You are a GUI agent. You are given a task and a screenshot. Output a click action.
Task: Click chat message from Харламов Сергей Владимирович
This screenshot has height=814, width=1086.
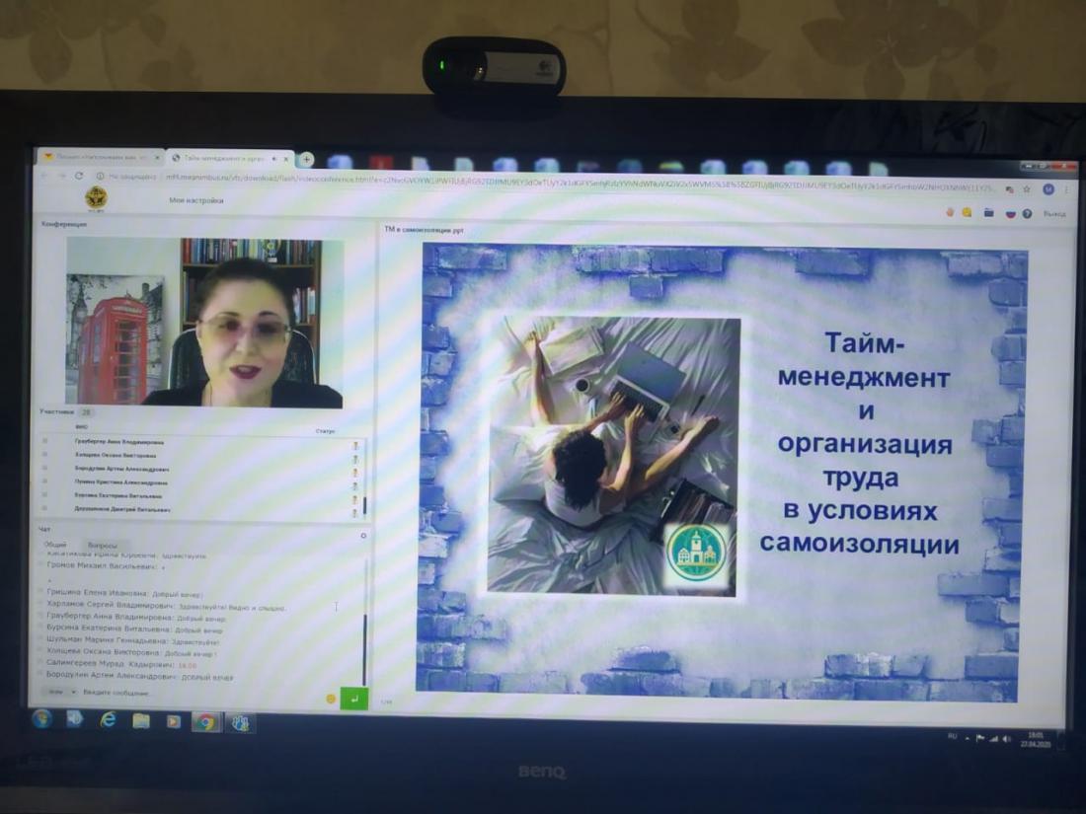(x=166, y=606)
